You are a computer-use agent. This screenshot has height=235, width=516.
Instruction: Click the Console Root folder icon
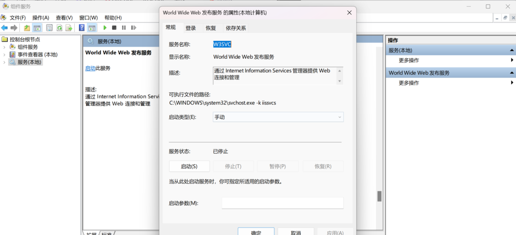pos(4,39)
